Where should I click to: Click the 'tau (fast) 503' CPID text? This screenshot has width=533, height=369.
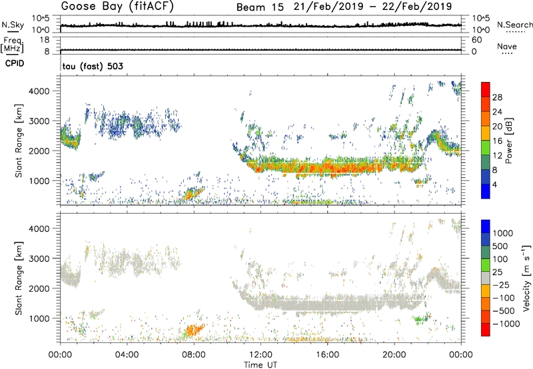(x=93, y=66)
